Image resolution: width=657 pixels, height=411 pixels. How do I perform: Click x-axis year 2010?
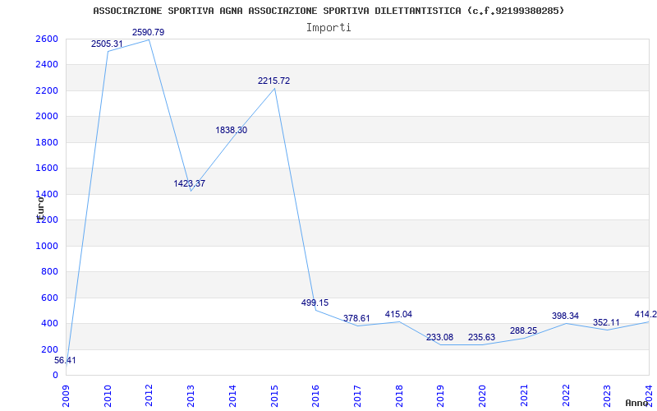[x=108, y=395]
